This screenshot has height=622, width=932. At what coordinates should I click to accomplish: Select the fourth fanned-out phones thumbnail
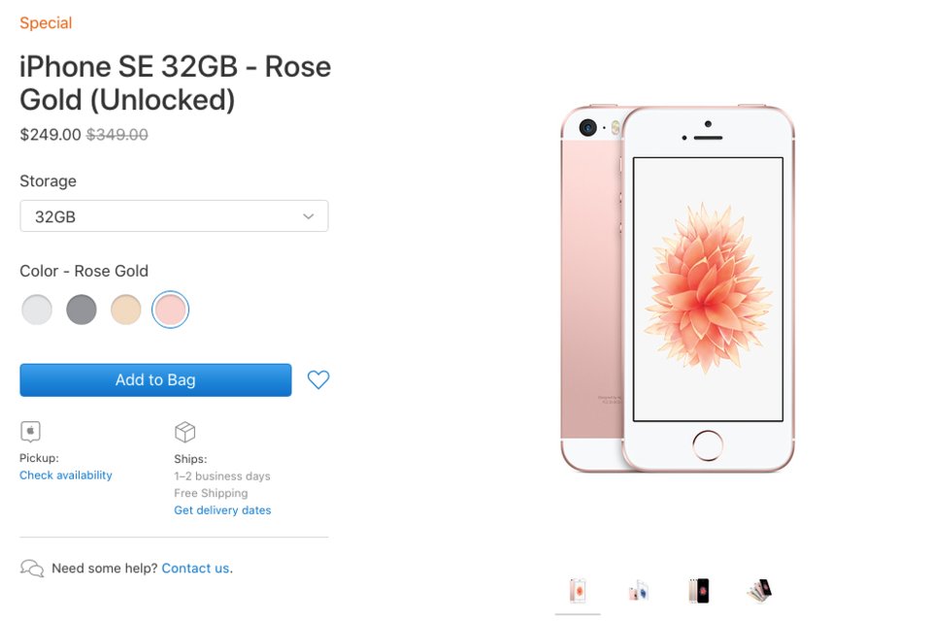pos(758,590)
